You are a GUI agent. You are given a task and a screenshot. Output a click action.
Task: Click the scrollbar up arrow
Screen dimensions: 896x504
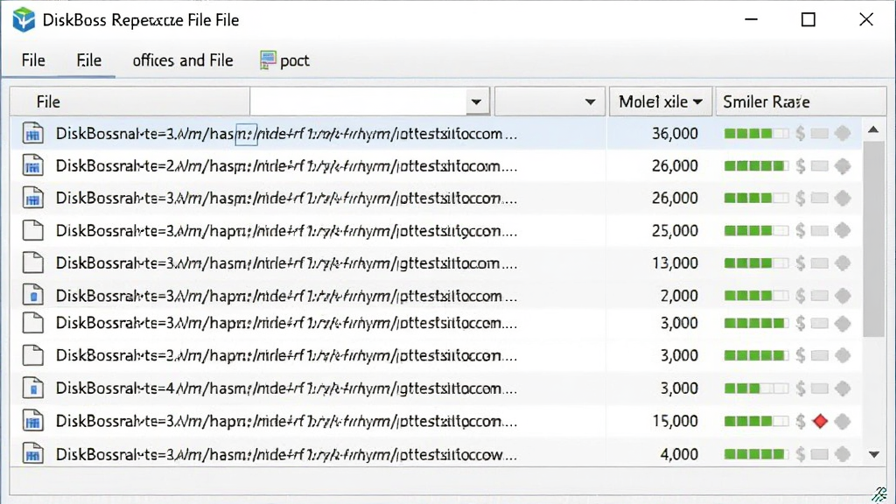[873, 129]
